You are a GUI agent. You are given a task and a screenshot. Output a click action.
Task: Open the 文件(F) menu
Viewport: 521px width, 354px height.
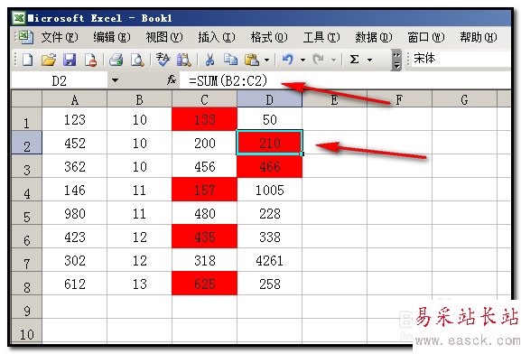coord(60,37)
